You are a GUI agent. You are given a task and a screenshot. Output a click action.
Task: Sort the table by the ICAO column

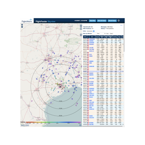tap(85, 37)
